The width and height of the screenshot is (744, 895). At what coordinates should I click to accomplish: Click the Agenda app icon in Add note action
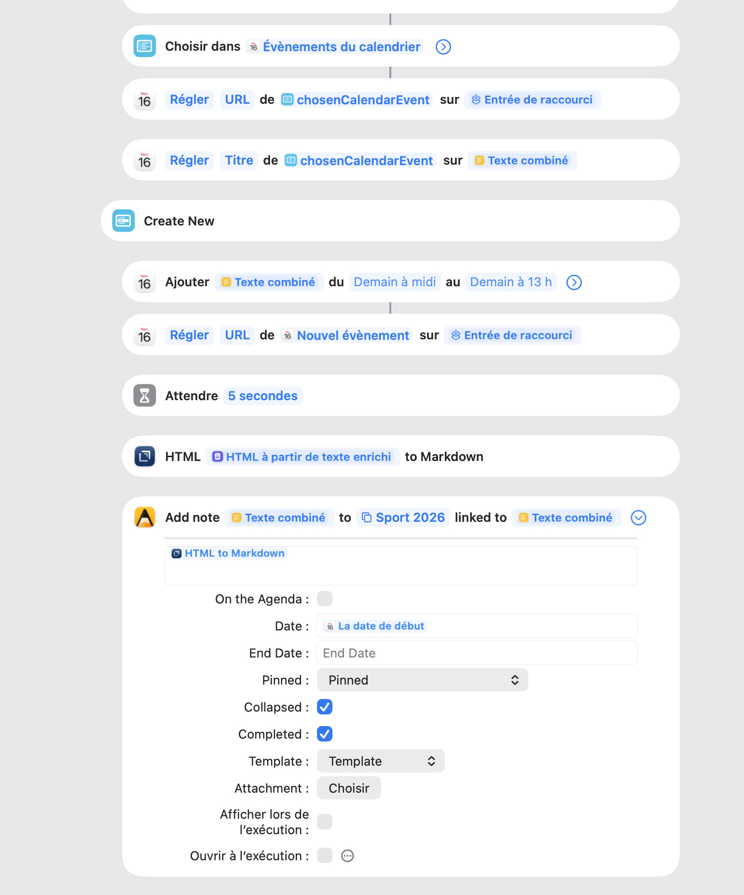(x=145, y=517)
